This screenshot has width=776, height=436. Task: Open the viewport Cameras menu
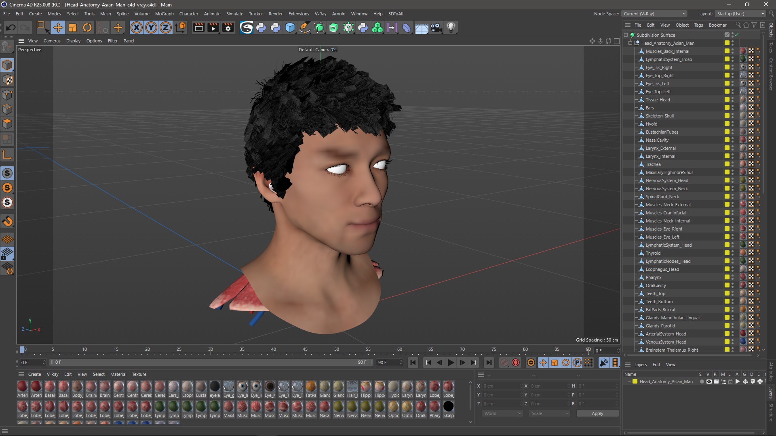coord(52,41)
